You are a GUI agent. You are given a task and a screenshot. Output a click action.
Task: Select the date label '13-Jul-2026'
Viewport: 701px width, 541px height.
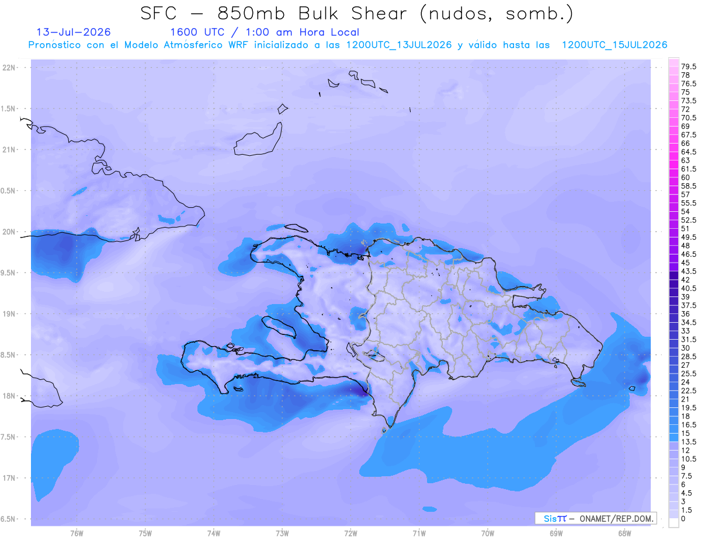coord(74,32)
